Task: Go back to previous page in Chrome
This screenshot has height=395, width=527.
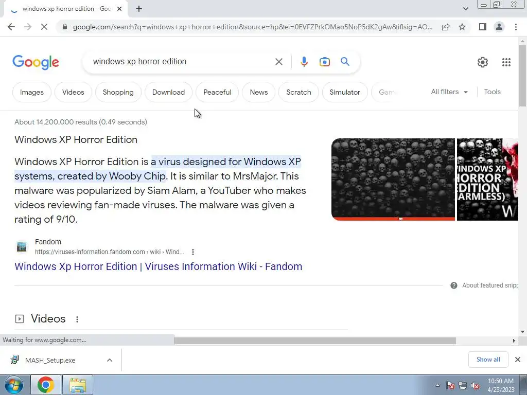Action: 11,27
